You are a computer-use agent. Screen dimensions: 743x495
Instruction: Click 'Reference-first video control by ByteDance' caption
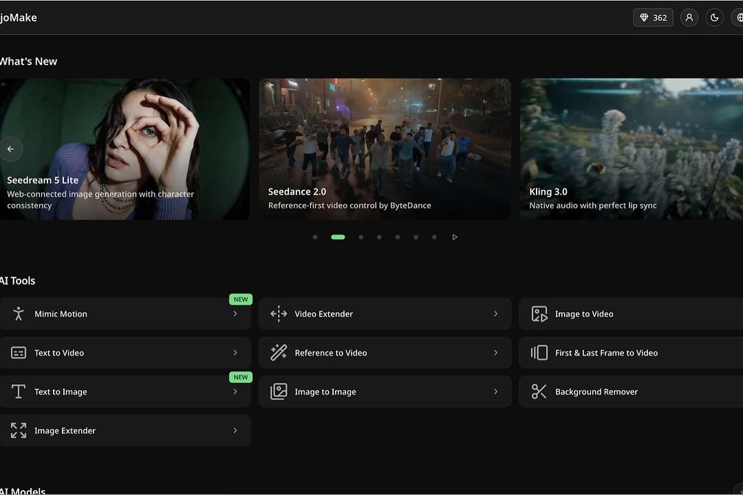click(x=349, y=206)
